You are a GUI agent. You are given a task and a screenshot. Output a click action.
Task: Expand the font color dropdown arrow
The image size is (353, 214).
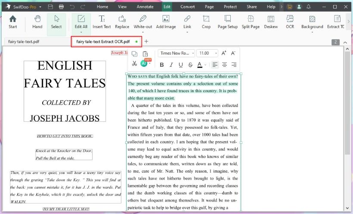205,65
